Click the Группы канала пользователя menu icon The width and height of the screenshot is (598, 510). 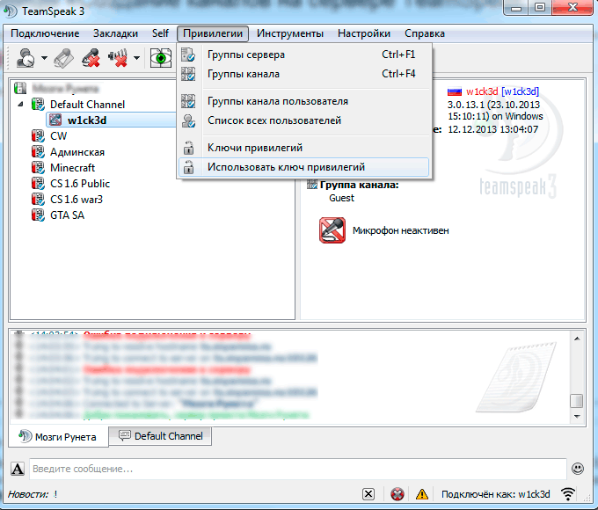[x=188, y=101]
